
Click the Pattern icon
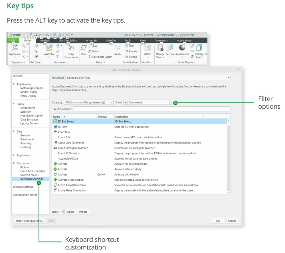147,48
